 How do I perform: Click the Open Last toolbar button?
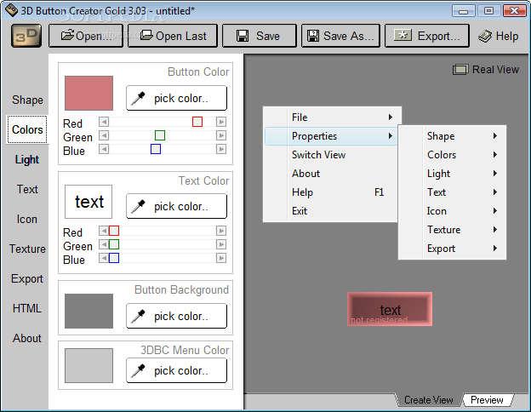click(x=173, y=36)
